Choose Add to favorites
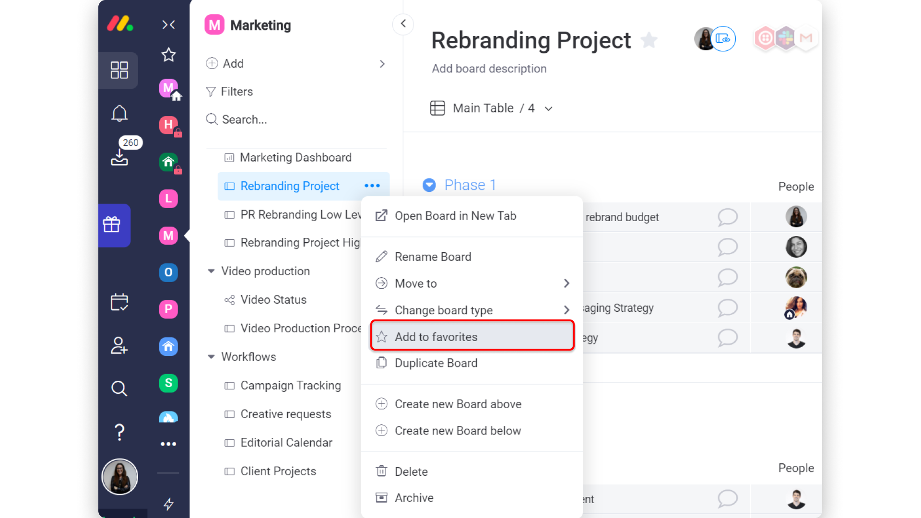Viewport: 921px width, 518px height. [472, 337]
